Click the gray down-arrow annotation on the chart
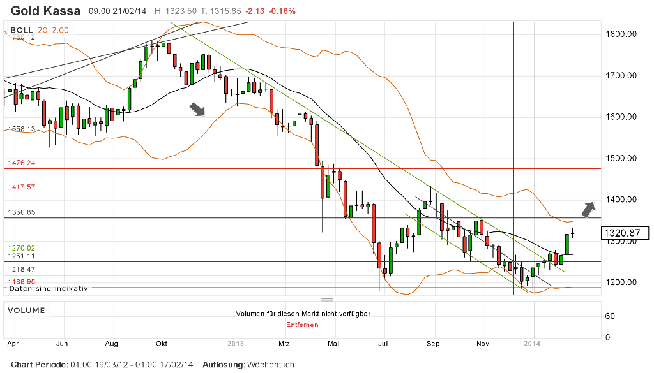This screenshot has width=654, height=373. pyautogui.click(x=196, y=109)
